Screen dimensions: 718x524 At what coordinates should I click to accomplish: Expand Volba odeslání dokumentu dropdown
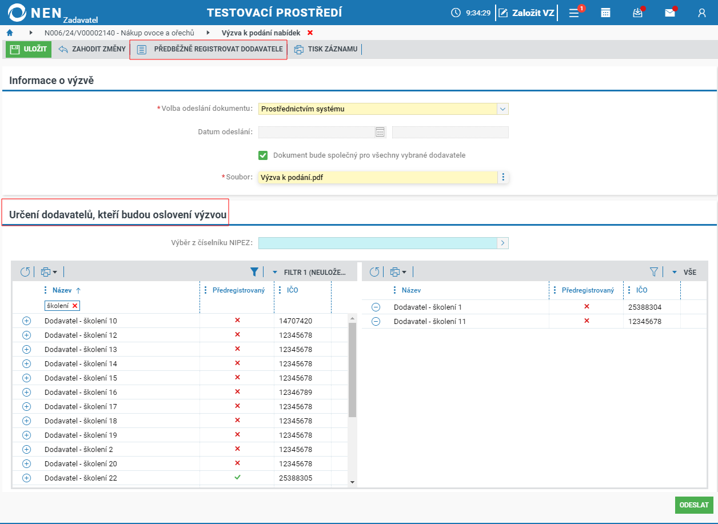point(502,109)
